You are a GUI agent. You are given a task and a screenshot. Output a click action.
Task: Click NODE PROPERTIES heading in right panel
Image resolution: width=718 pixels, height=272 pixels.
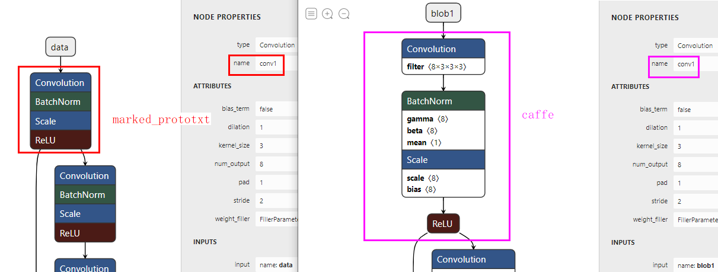click(x=645, y=18)
